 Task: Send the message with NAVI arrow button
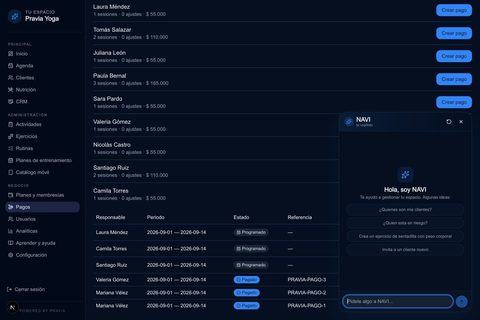462,302
